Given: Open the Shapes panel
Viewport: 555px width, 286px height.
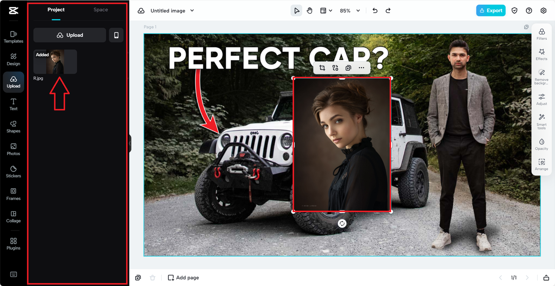Looking at the screenshot, I should [13, 127].
